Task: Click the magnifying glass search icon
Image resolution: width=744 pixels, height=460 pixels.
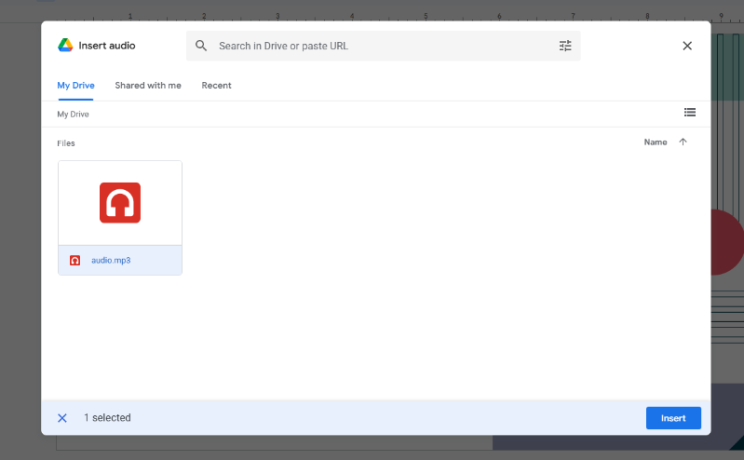Action: 201,46
